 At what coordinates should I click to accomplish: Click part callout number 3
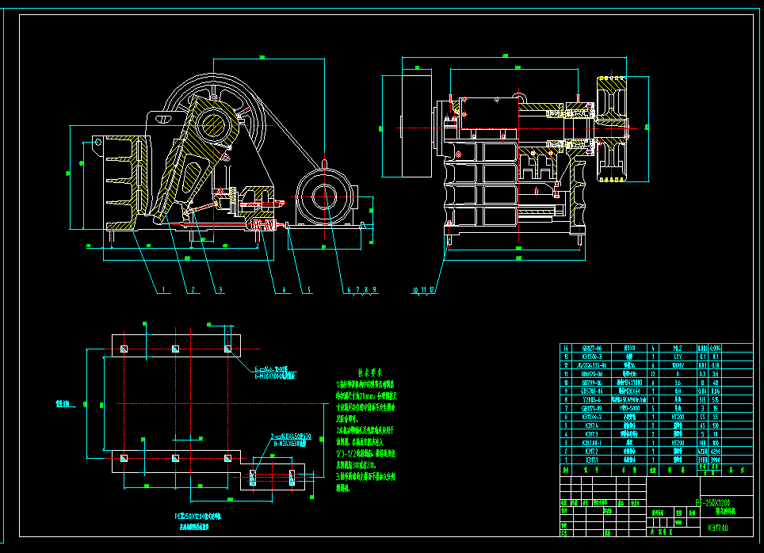pos(220,290)
